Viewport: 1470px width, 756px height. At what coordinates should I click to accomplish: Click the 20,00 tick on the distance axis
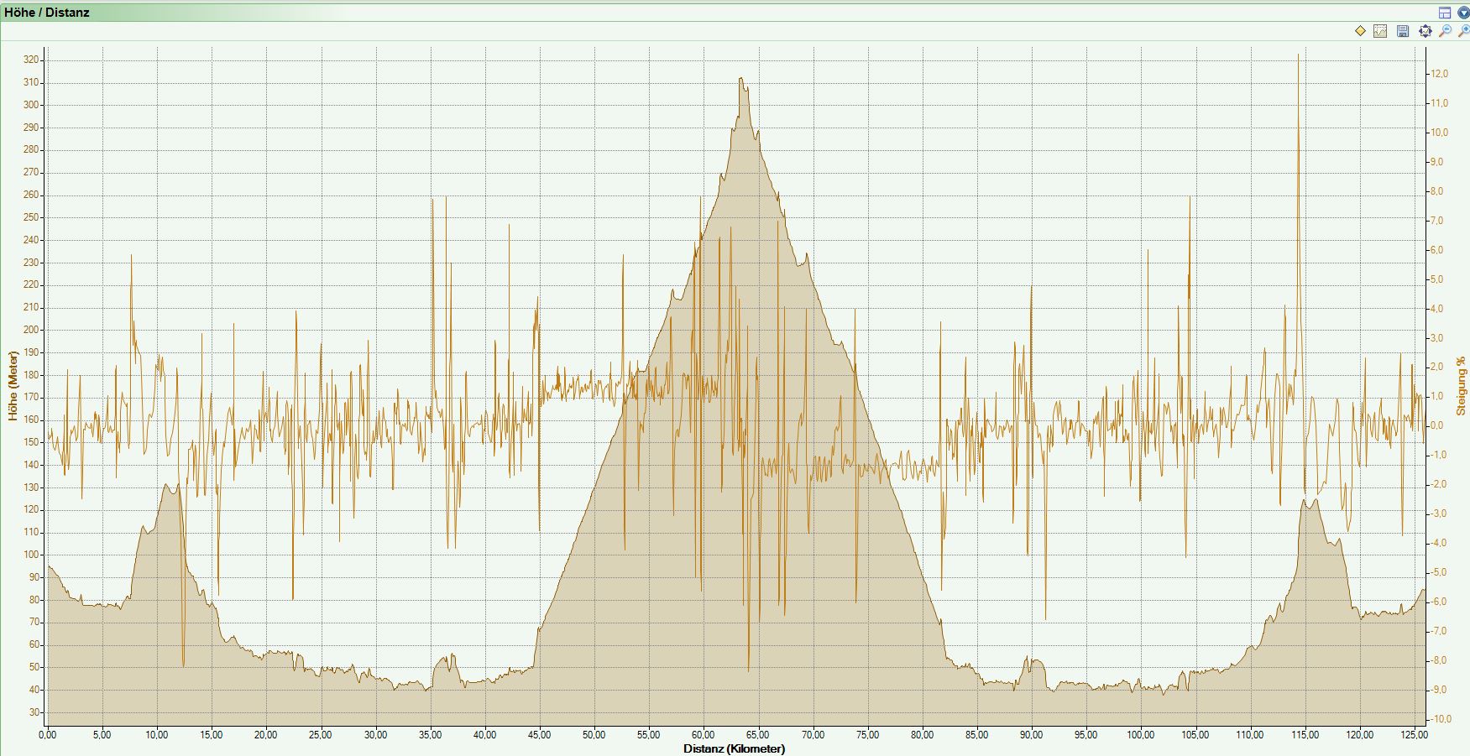click(265, 735)
